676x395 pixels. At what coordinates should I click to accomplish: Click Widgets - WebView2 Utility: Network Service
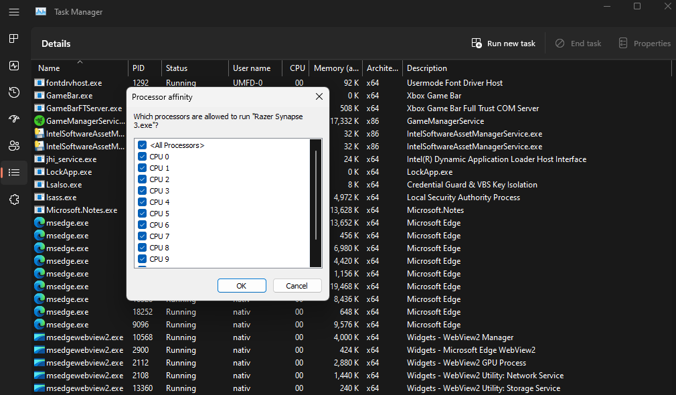tap(485, 376)
